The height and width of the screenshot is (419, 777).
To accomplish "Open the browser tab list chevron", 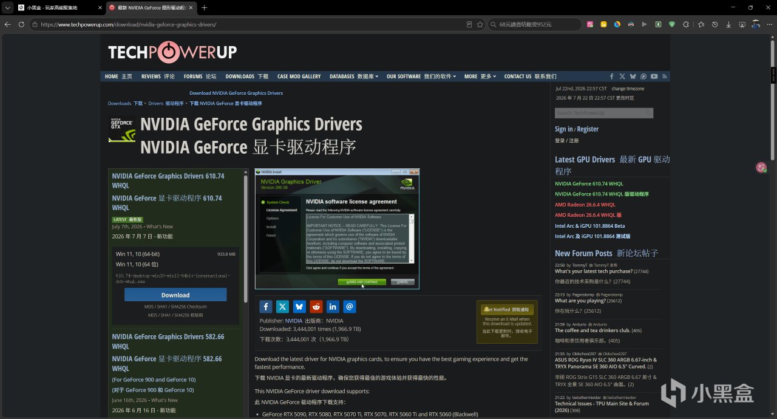I will 7,8.
